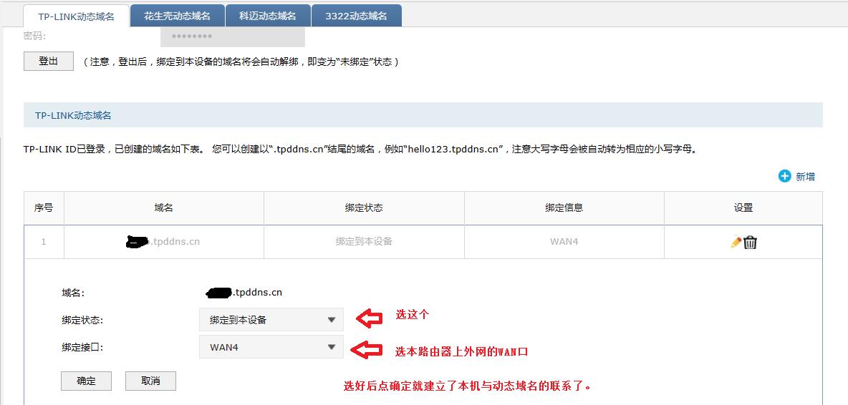Image resolution: width=848 pixels, height=405 pixels.
Task: Click the 绑定信息 column header
Action: (564, 208)
